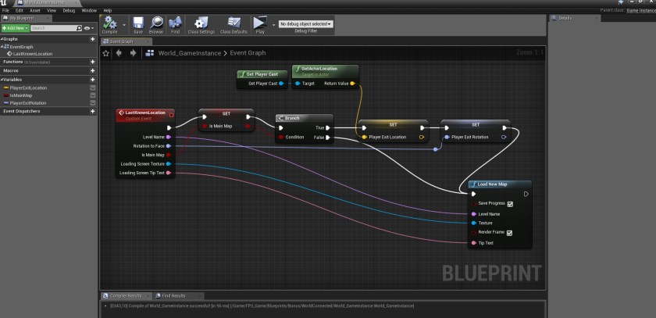
Task: Toggle the Save Progress checkbox
Action: tap(509, 204)
